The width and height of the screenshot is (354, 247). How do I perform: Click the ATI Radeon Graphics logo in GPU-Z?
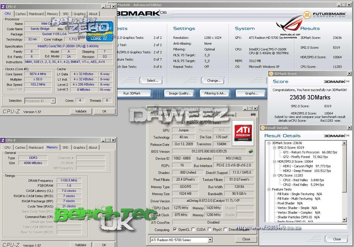pyautogui.click(x=243, y=133)
